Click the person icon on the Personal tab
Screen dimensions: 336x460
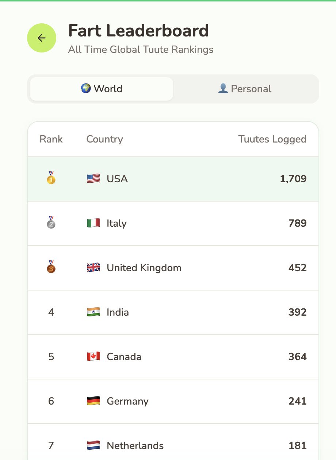click(224, 88)
